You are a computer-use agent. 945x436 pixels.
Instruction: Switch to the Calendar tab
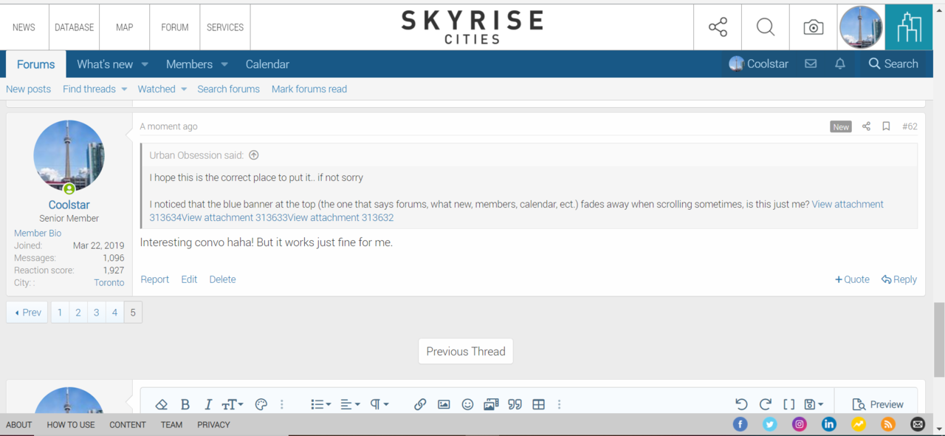267,64
